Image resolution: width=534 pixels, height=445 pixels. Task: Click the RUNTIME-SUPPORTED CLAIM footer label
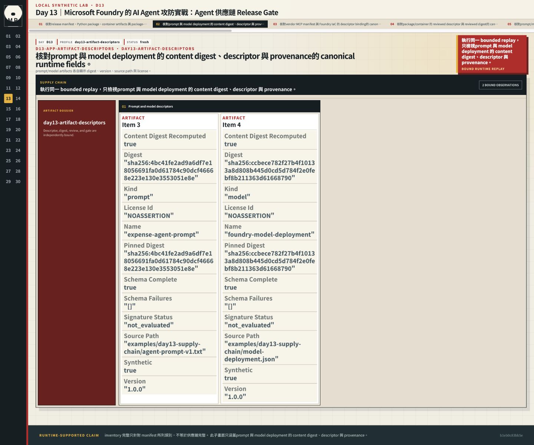[69, 435]
